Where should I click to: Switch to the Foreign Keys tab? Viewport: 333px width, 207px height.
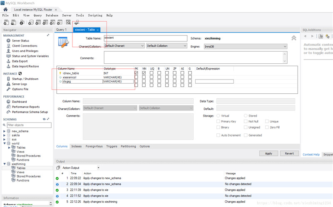(x=94, y=146)
